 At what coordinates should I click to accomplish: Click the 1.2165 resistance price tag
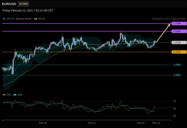click(179, 23)
